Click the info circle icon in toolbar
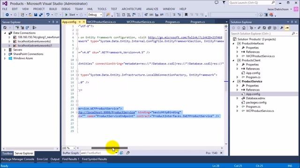Image resolution: width=300 pixels, height=168 pixels. (261, 14)
